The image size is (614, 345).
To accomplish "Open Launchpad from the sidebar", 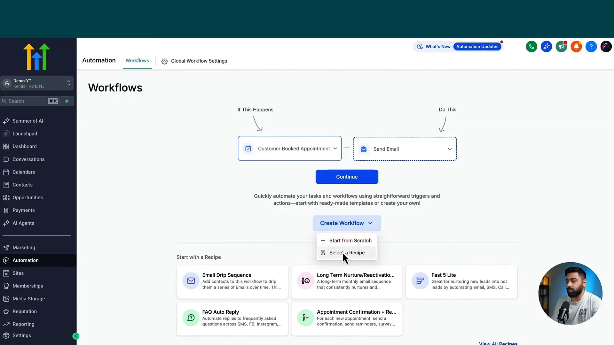I will (x=25, y=134).
